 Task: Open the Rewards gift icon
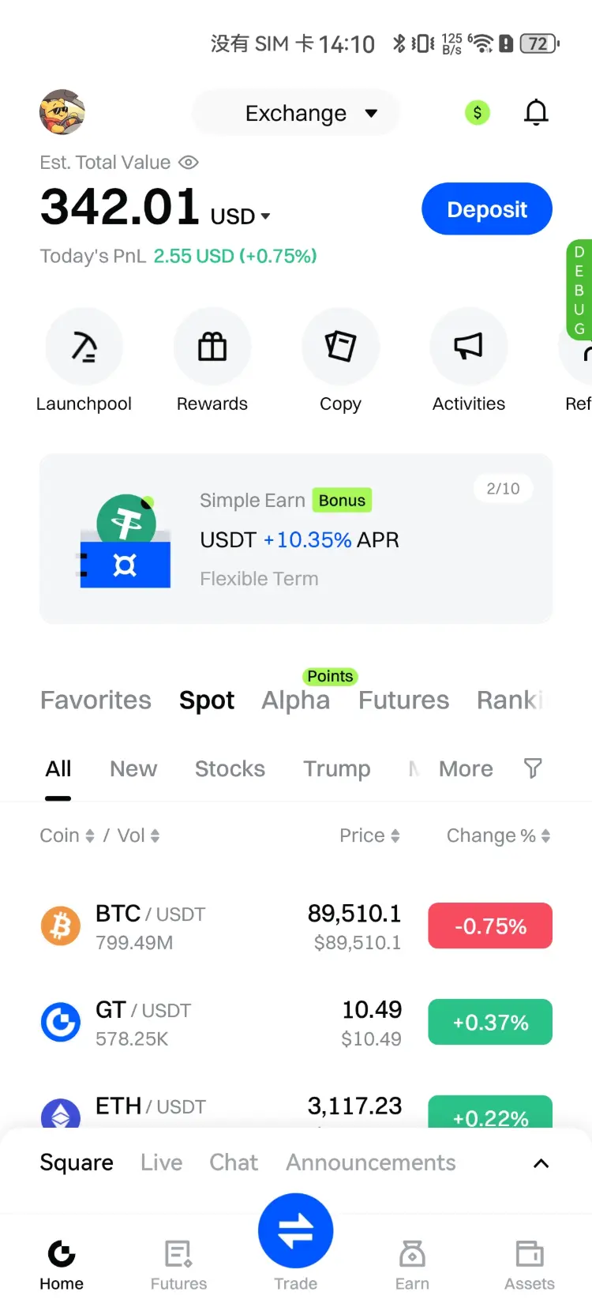[212, 347]
